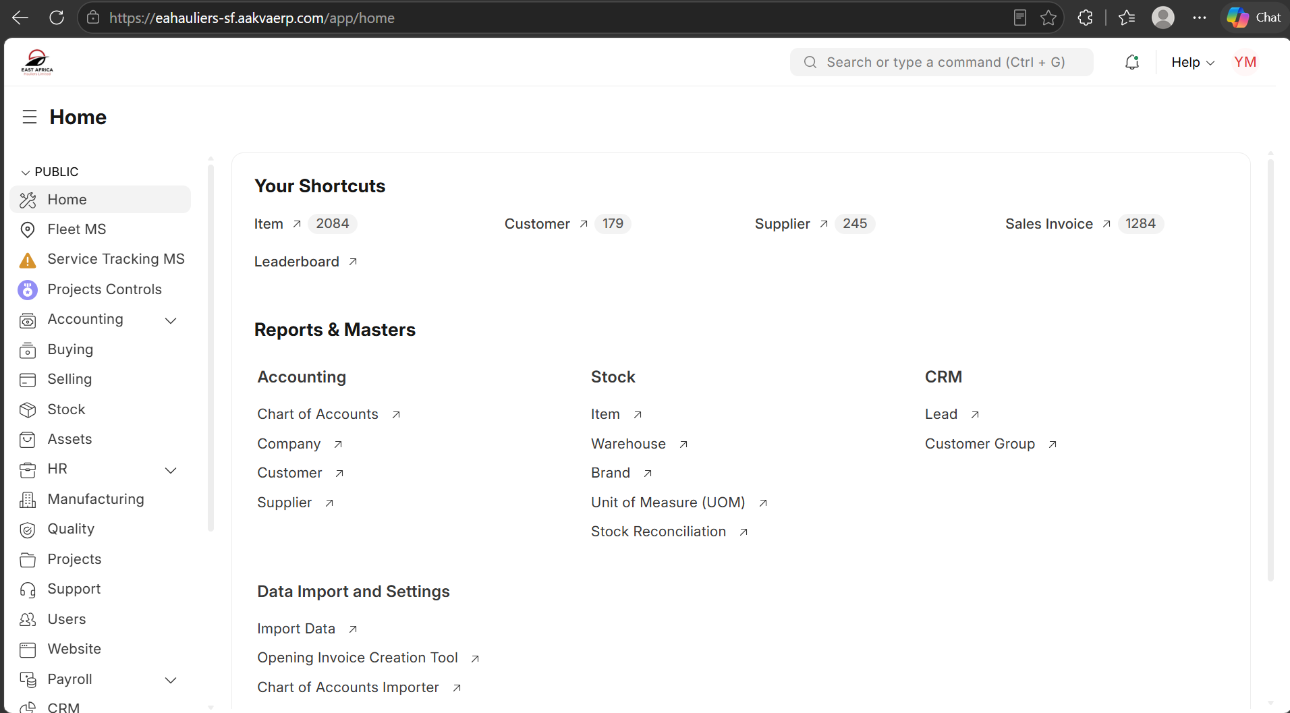
Task: Open the browser extensions puzzle icon
Action: point(1085,18)
